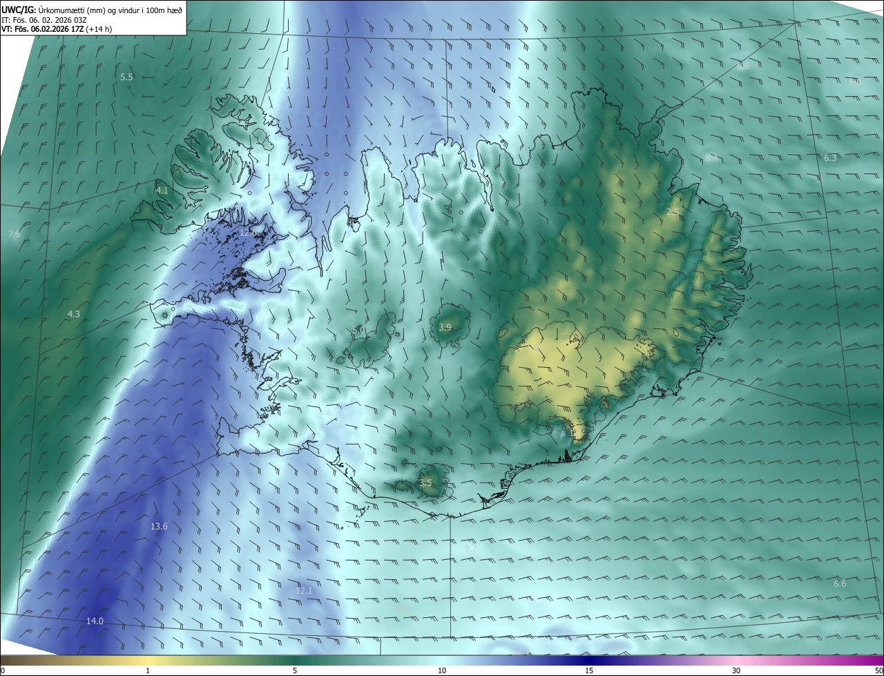Click the yellow colorbar segment above tick 1
Image resolution: width=884 pixels, height=676 pixels.
(148, 661)
